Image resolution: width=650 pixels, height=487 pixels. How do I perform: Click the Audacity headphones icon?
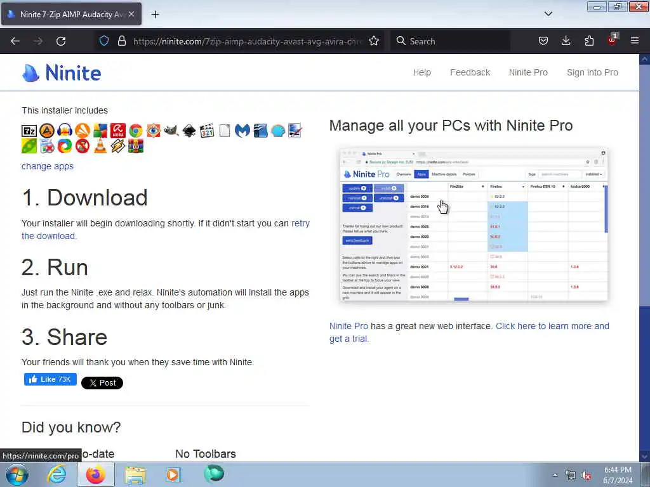tap(65, 131)
